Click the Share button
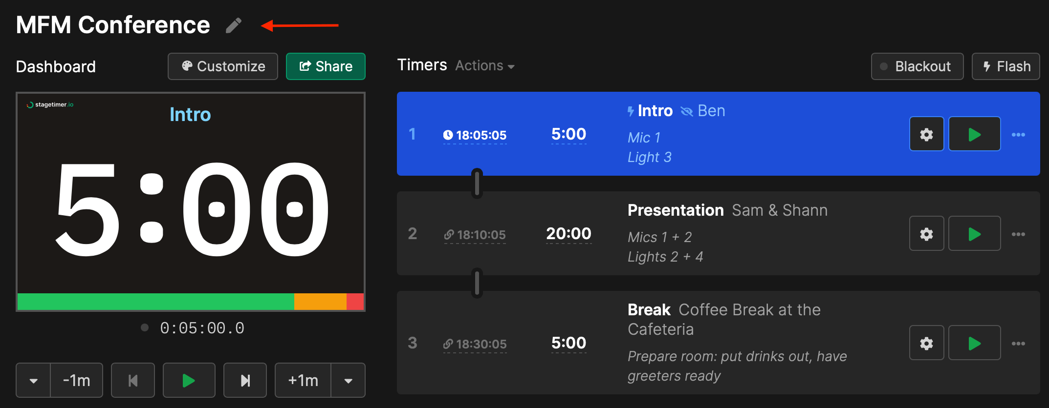The image size is (1049, 408). (326, 66)
